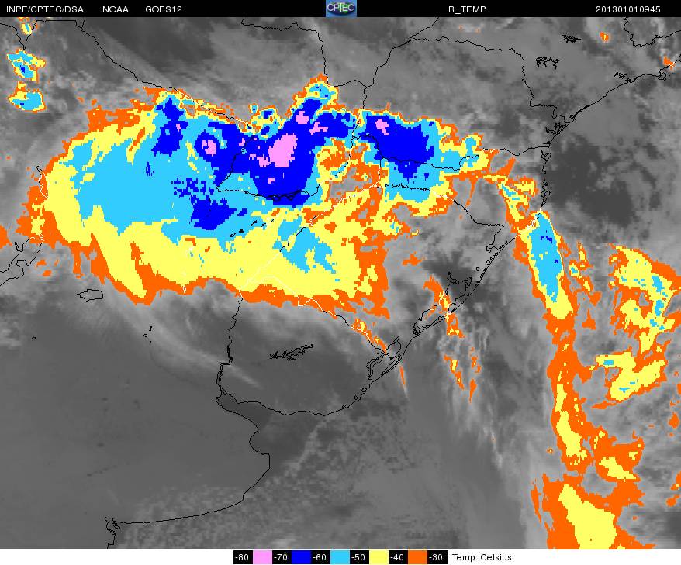Click the -40 legend value

point(397,557)
